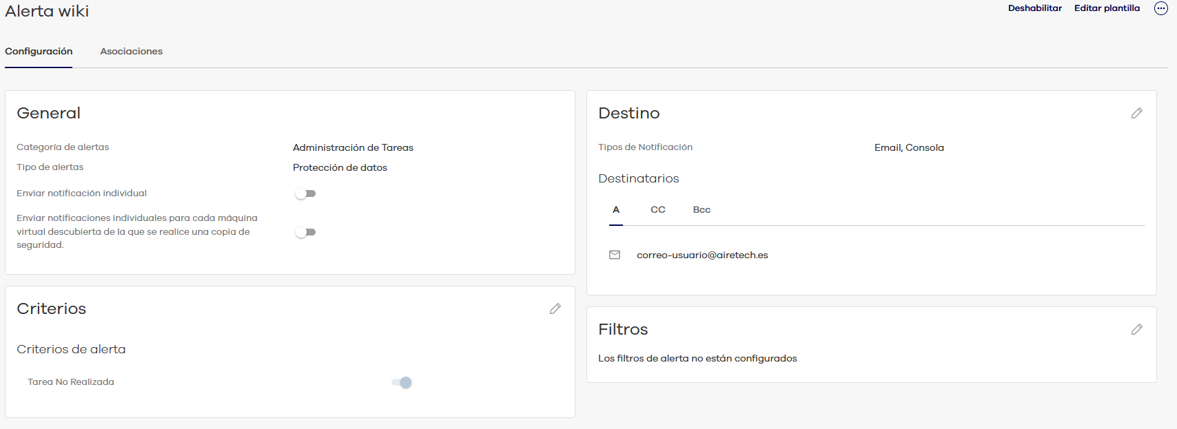The image size is (1177, 429).
Task: Select the Configuración tab
Action: pyautogui.click(x=39, y=52)
